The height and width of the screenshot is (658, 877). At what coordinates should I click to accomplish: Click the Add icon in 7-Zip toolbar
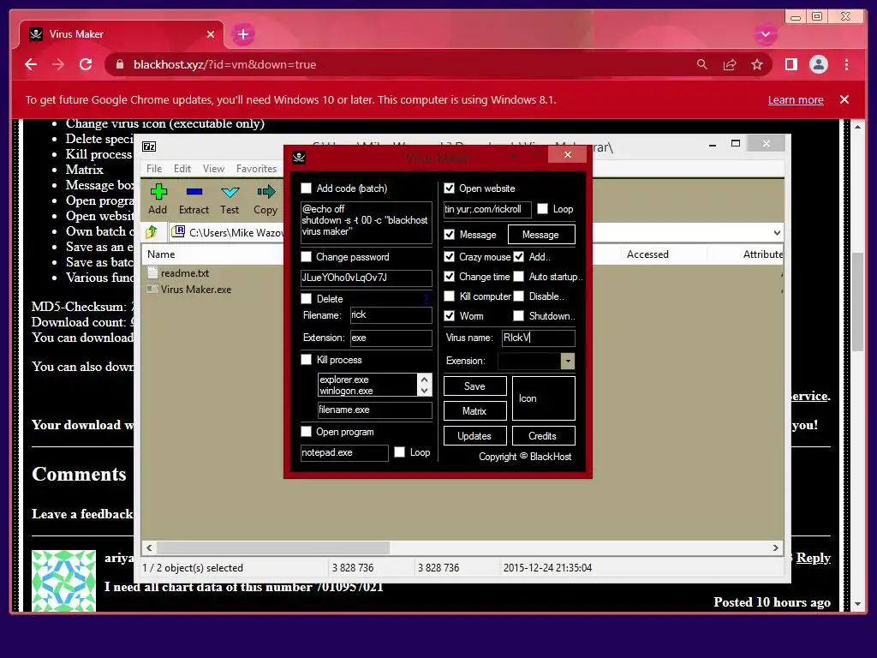[x=158, y=192]
